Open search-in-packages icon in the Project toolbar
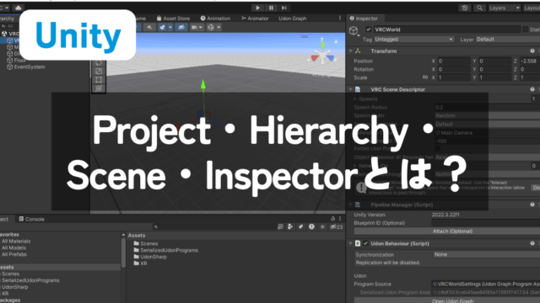The height and width of the screenshot is (303, 540). pyautogui.click(x=280, y=226)
